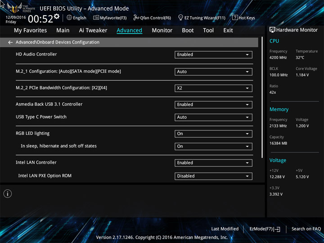Click the In sleep, hibernate and soft off label
324x243 pixels.
(58, 146)
